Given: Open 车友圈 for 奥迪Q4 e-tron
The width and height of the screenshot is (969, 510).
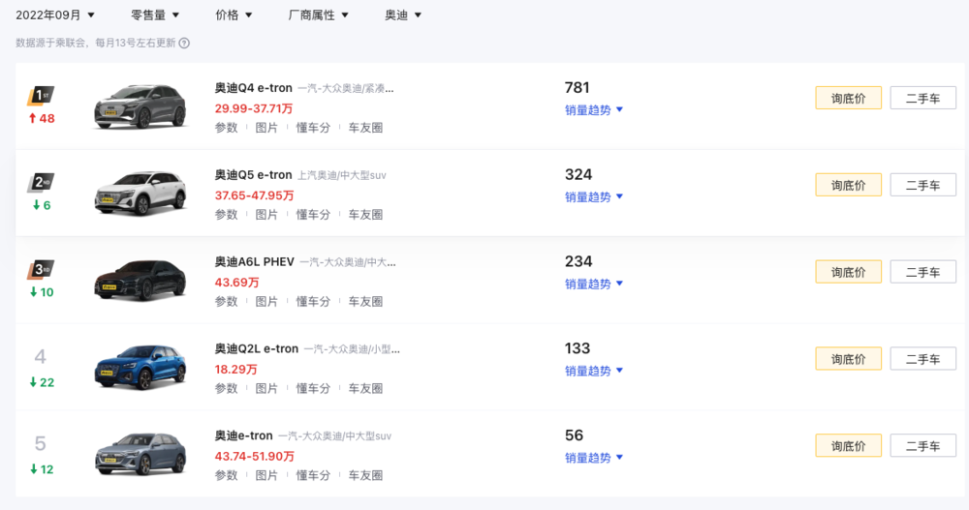Looking at the screenshot, I should (x=366, y=128).
